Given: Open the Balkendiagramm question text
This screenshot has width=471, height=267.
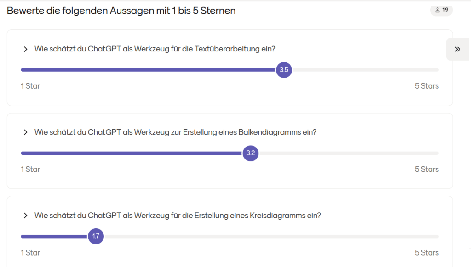Looking at the screenshot, I should pos(175,132).
